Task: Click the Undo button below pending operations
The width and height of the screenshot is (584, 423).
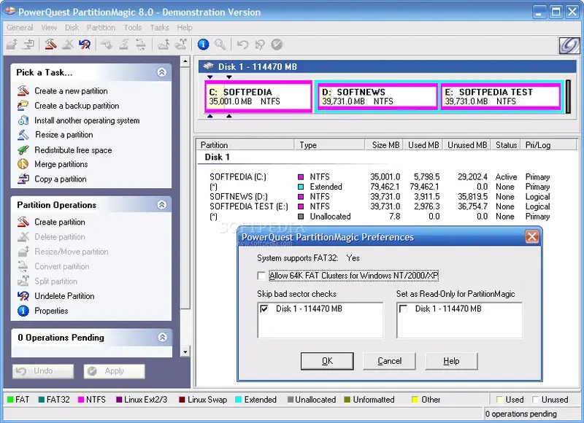Action: 43,371
